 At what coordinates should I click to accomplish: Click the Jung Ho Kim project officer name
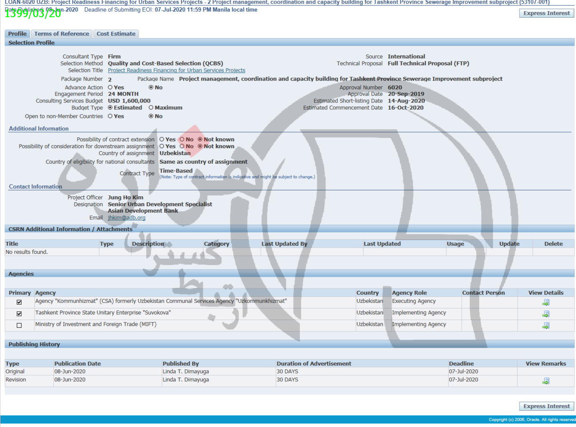point(126,197)
